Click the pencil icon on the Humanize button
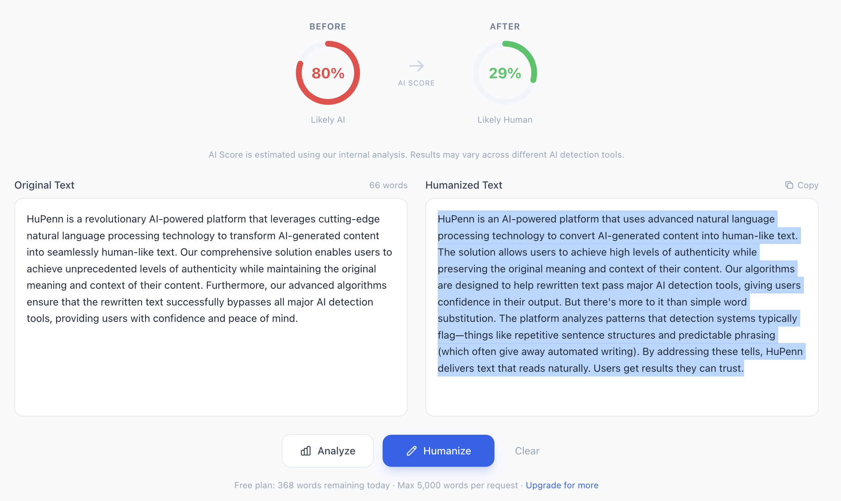 (x=412, y=451)
